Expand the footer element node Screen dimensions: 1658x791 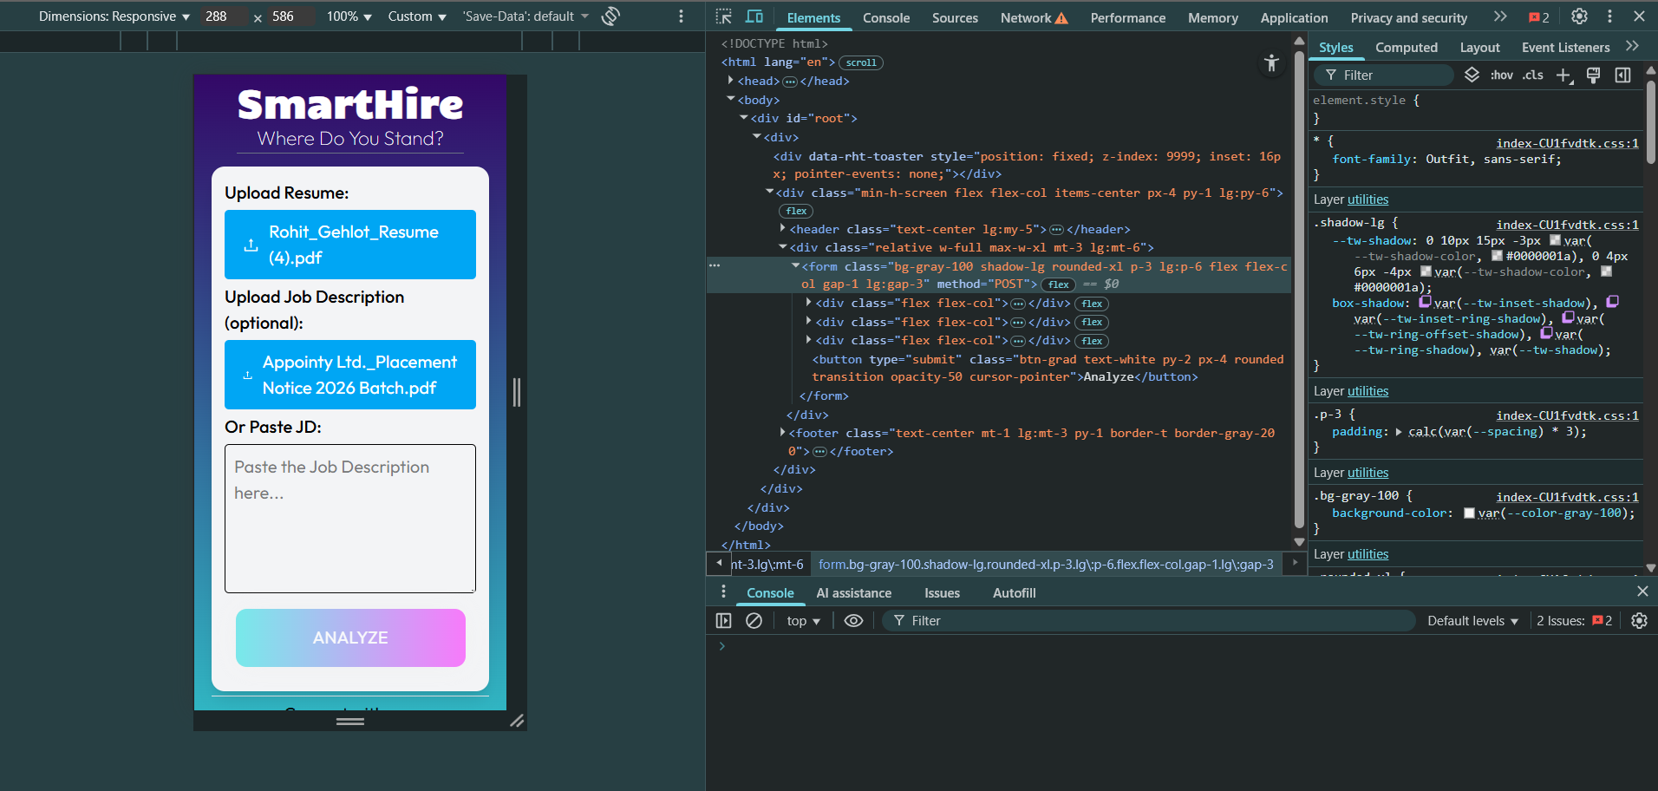click(782, 432)
